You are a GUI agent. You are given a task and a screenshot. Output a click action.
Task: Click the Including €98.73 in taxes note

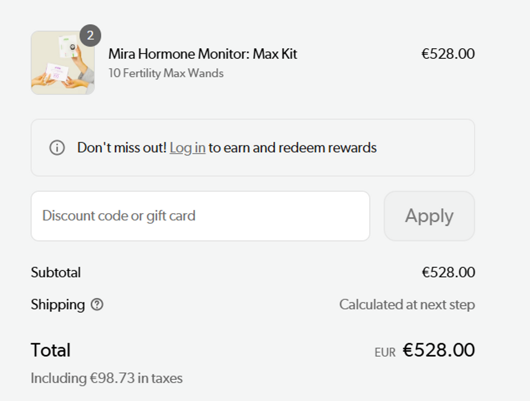[107, 378]
